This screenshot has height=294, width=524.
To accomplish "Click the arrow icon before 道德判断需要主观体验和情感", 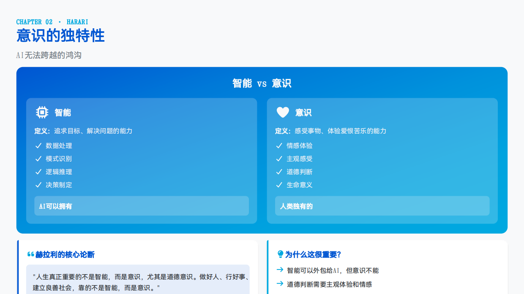I will (279, 283).
